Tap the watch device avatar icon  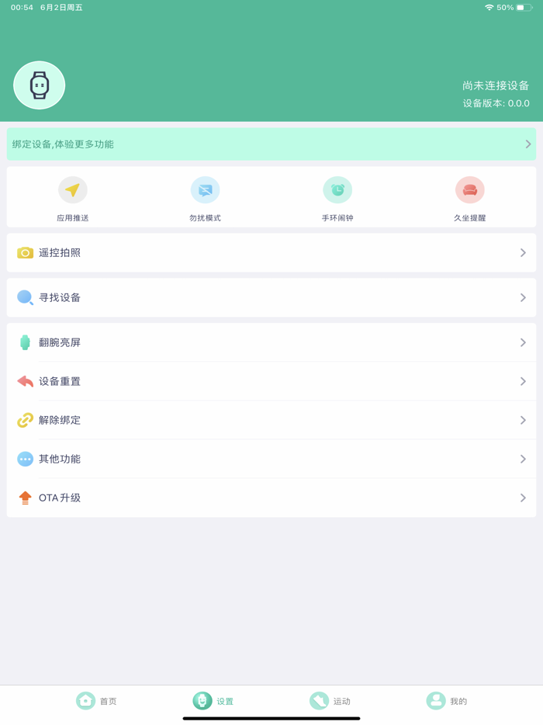point(40,85)
